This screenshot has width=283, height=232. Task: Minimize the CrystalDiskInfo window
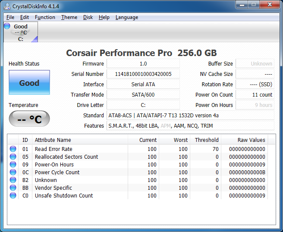tap(242, 5)
